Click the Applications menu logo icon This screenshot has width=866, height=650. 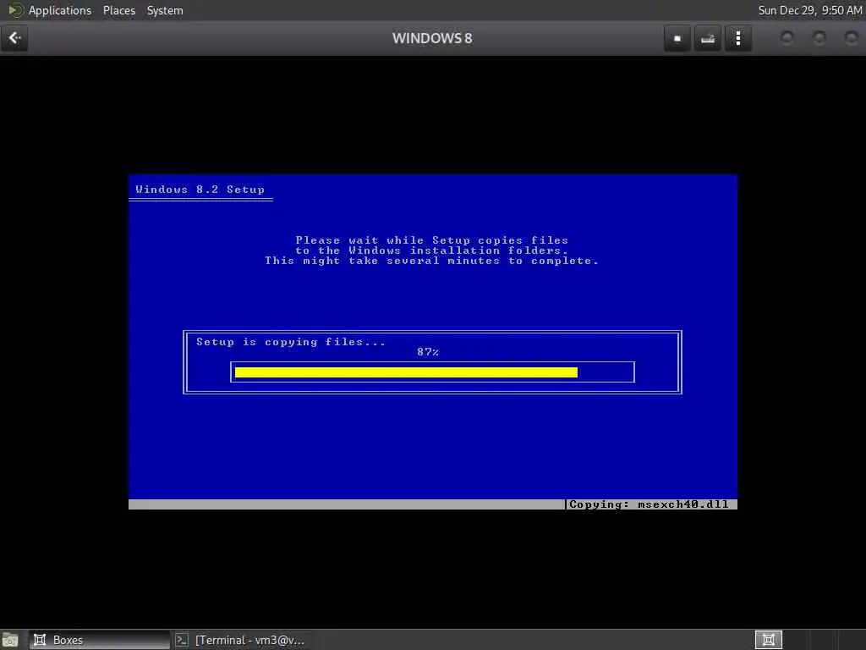pyautogui.click(x=15, y=10)
